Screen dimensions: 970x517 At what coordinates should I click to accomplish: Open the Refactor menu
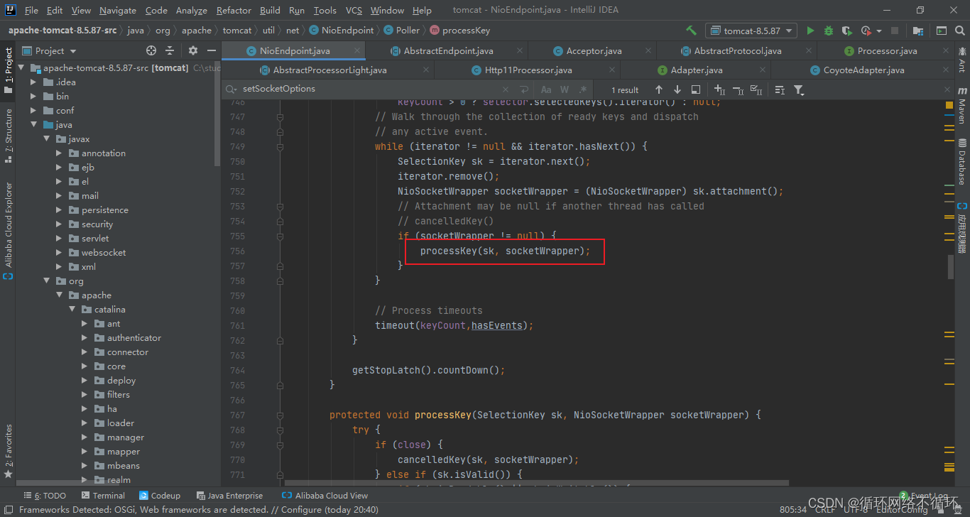click(x=234, y=10)
